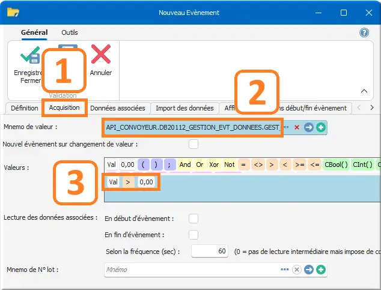Insert the CInt() function

coord(362,165)
